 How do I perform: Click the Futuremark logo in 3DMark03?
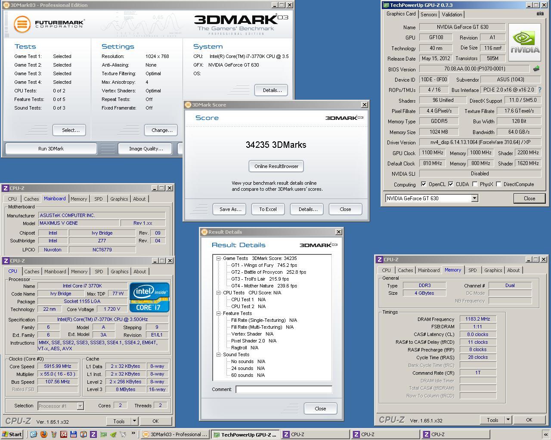49,24
